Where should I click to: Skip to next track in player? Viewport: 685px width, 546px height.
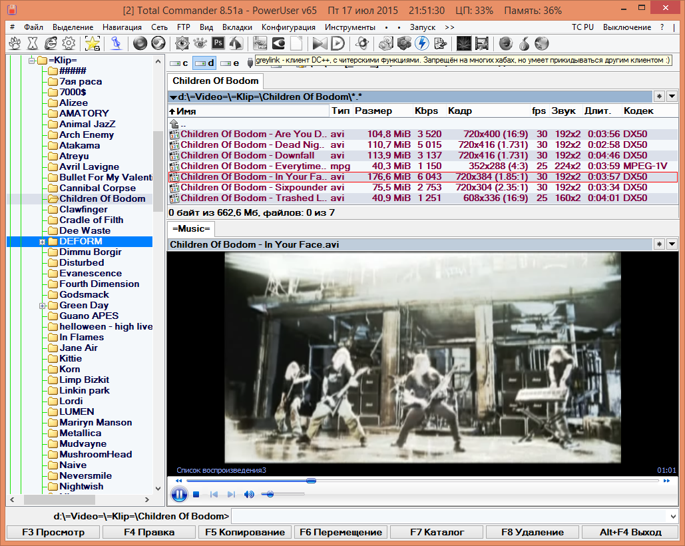coord(231,494)
